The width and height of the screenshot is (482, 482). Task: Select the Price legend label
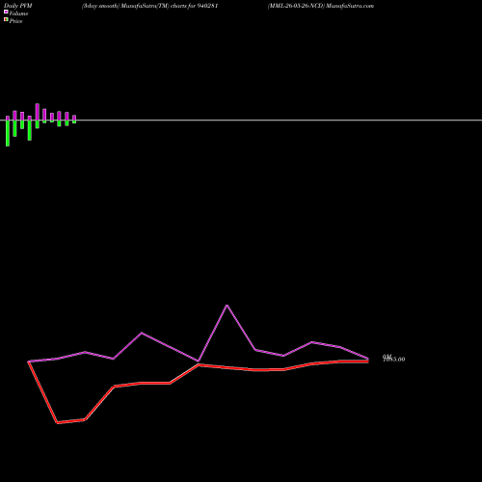(15, 21)
